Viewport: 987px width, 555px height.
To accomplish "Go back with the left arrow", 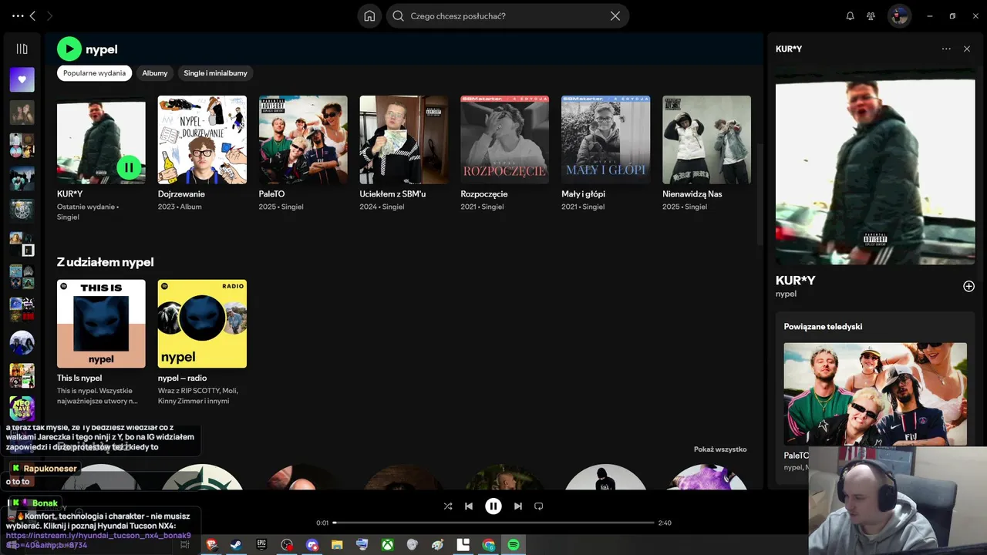I will pyautogui.click(x=32, y=16).
